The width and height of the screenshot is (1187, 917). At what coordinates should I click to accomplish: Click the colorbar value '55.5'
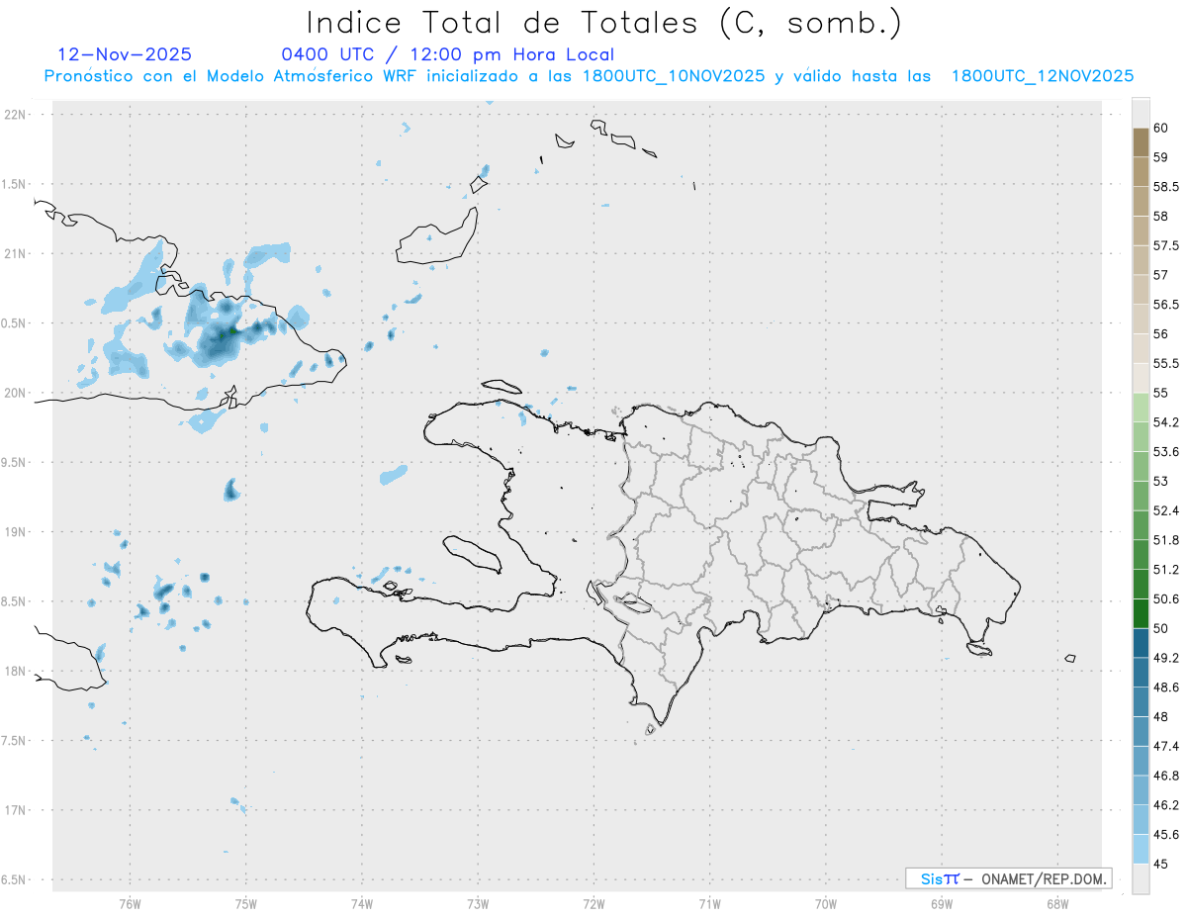tap(1165, 363)
